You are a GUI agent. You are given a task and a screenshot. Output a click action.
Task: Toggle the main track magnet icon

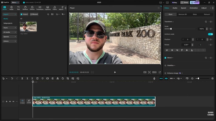click(161, 78)
